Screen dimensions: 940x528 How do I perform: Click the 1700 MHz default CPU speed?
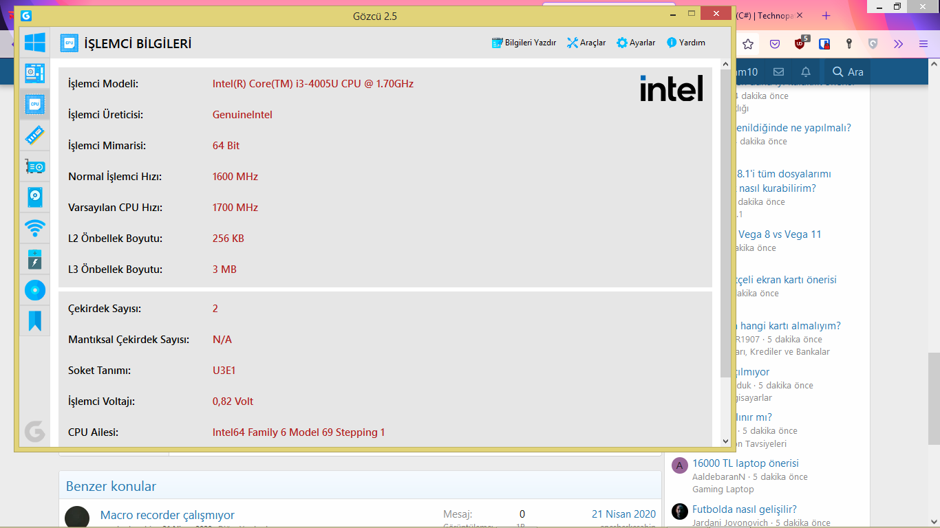click(x=235, y=208)
